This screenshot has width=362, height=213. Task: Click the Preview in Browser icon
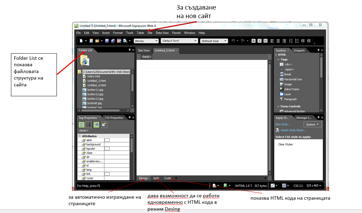tap(125, 41)
